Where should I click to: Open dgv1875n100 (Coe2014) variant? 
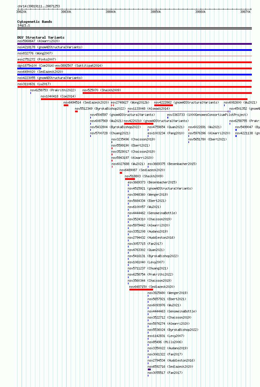click(x=36, y=66)
